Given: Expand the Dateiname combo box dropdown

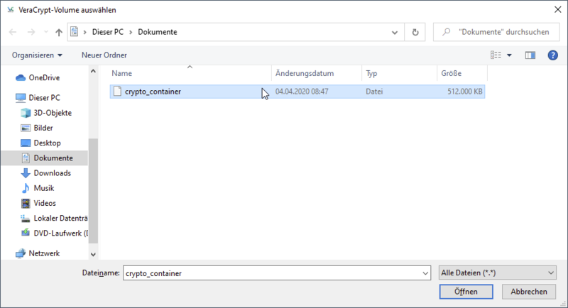Looking at the screenshot, I should [x=425, y=273].
